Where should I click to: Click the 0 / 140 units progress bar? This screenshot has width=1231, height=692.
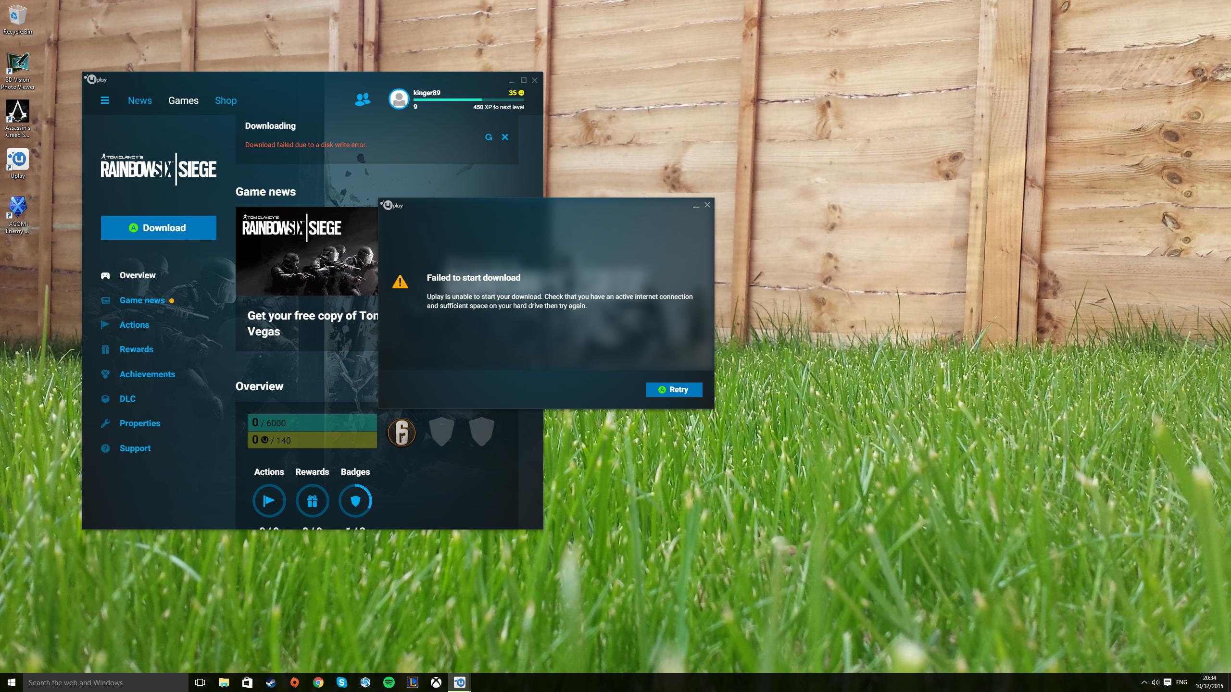tap(312, 440)
